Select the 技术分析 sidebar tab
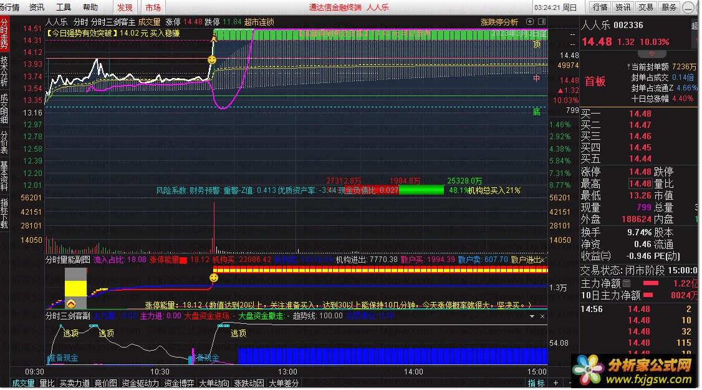This screenshot has height=390, width=702. [x=4, y=71]
